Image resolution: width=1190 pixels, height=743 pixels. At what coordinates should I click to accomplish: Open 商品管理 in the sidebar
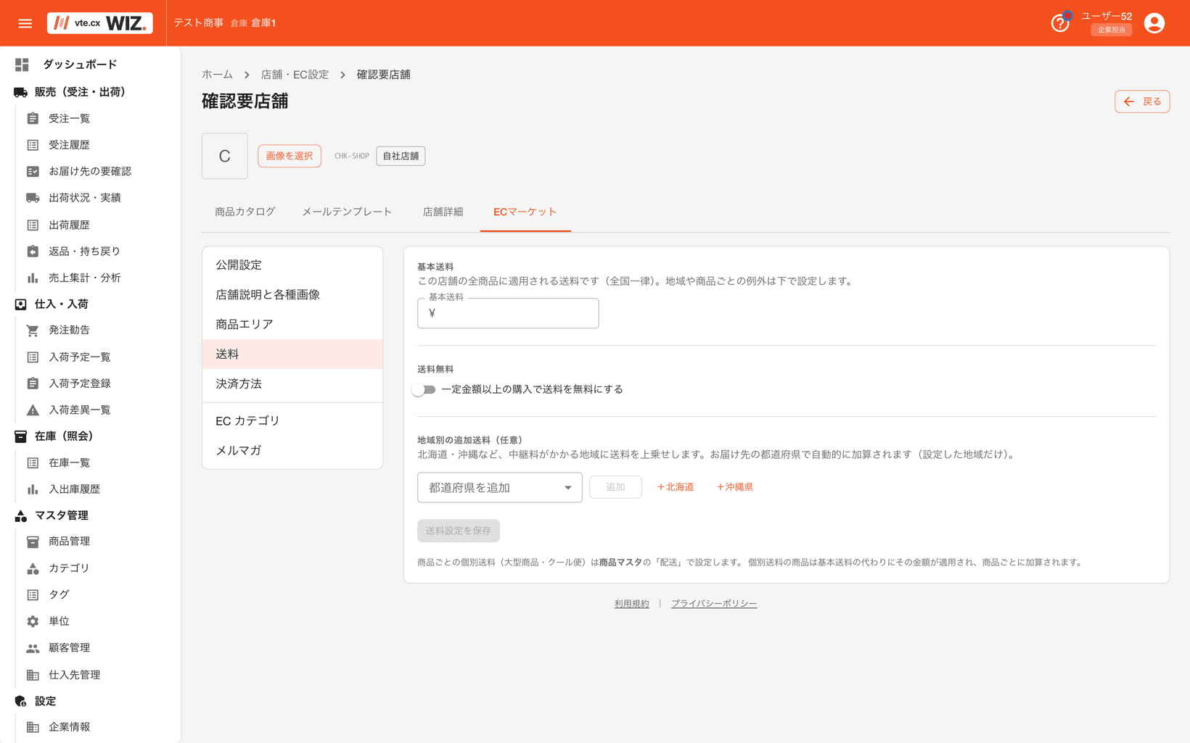point(69,541)
